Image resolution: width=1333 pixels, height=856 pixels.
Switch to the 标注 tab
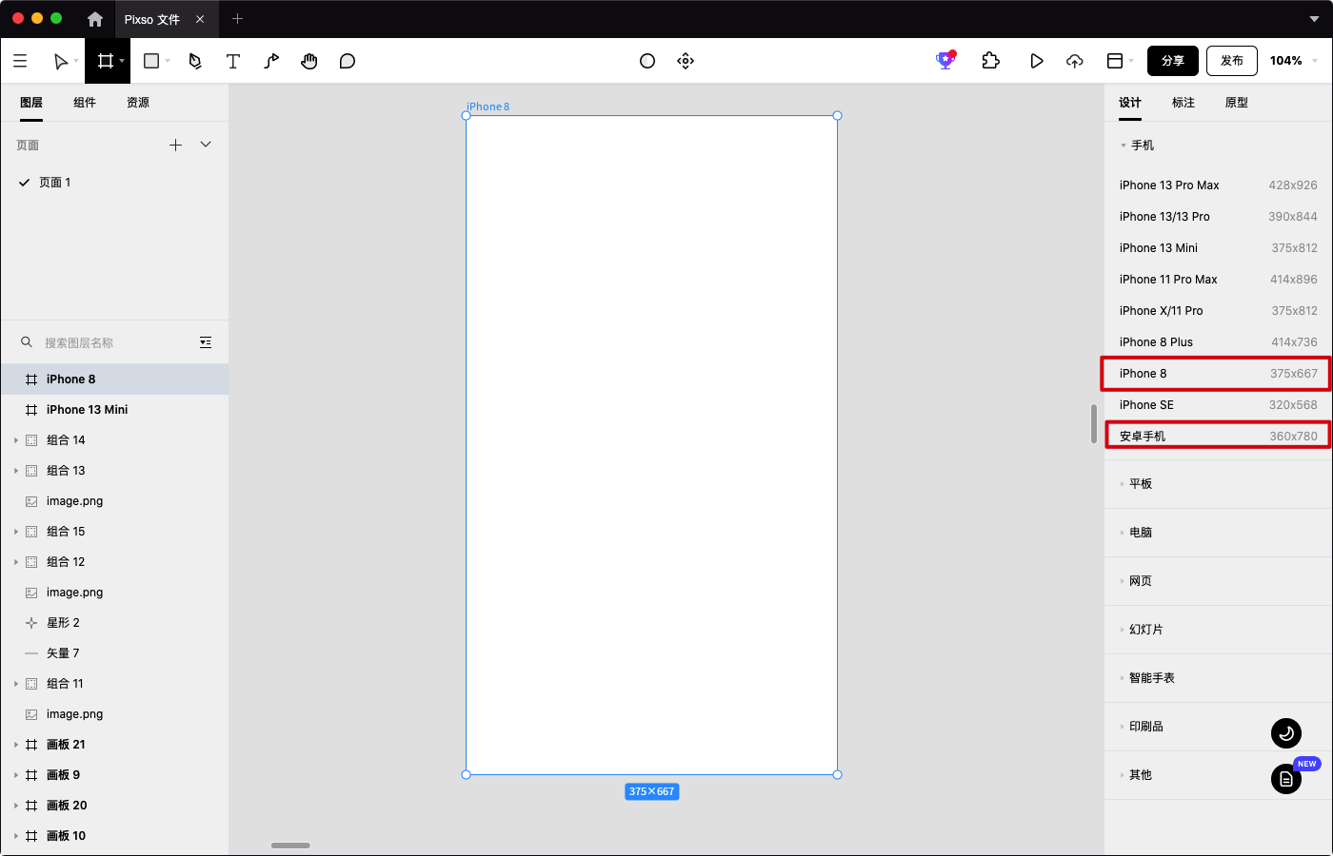[1184, 103]
